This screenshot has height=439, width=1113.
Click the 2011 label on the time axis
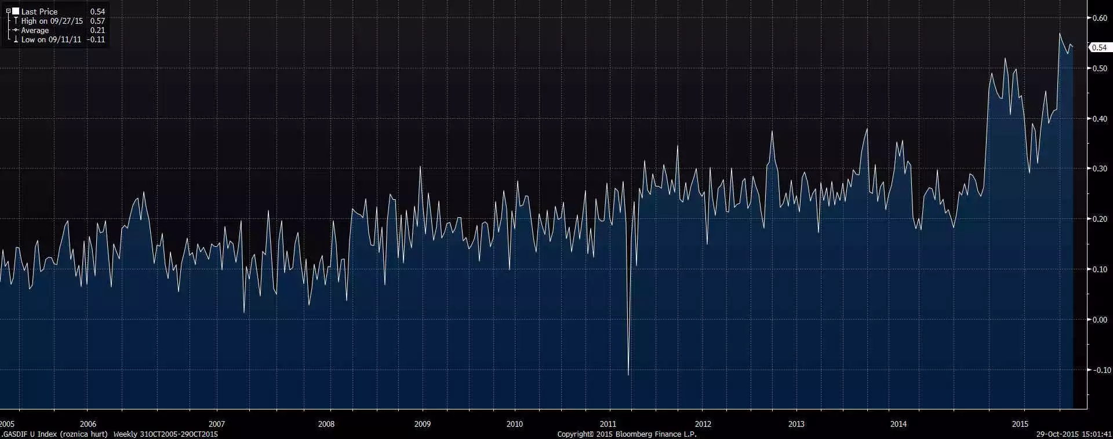tap(608, 424)
